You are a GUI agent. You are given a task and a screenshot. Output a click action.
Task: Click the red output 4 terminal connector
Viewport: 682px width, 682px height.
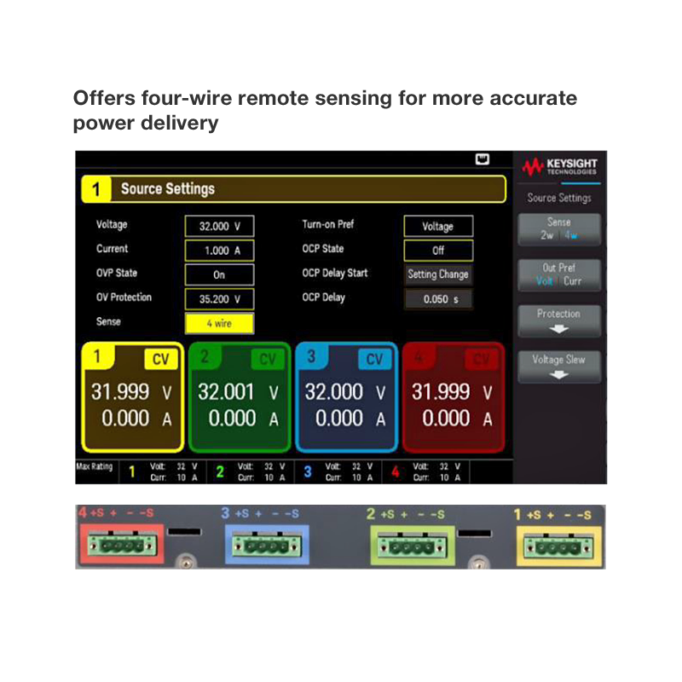(122, 545)
